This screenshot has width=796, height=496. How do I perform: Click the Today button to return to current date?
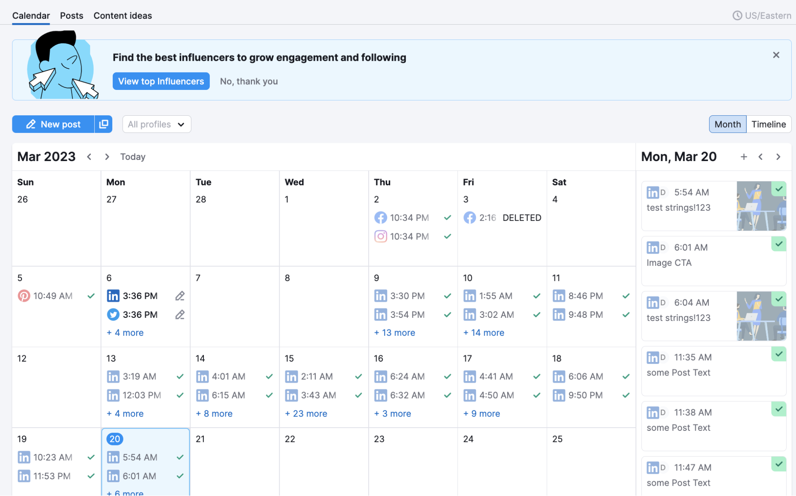coord(133,157)
